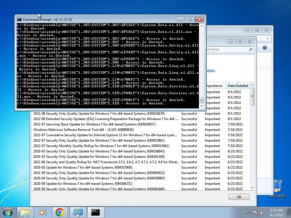Sort by the Date Installed column header
Image resolution: width=291 pixels, height=218 pixels.
tap(238, 86)
